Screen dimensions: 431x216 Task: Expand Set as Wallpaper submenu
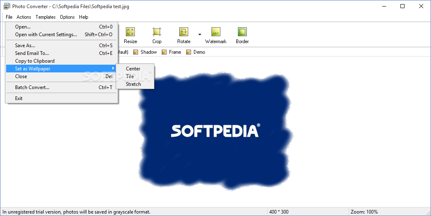(x=62, y=69)
